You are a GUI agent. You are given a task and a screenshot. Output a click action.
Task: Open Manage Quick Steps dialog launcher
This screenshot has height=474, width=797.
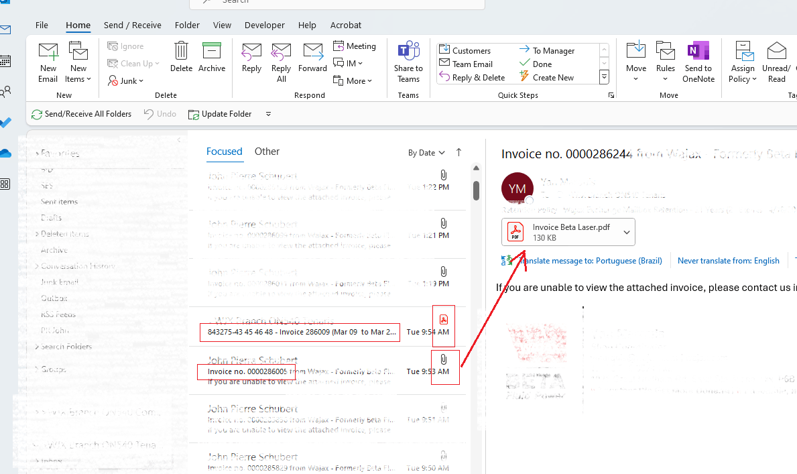pyautogui.click(x=611, y=95)
